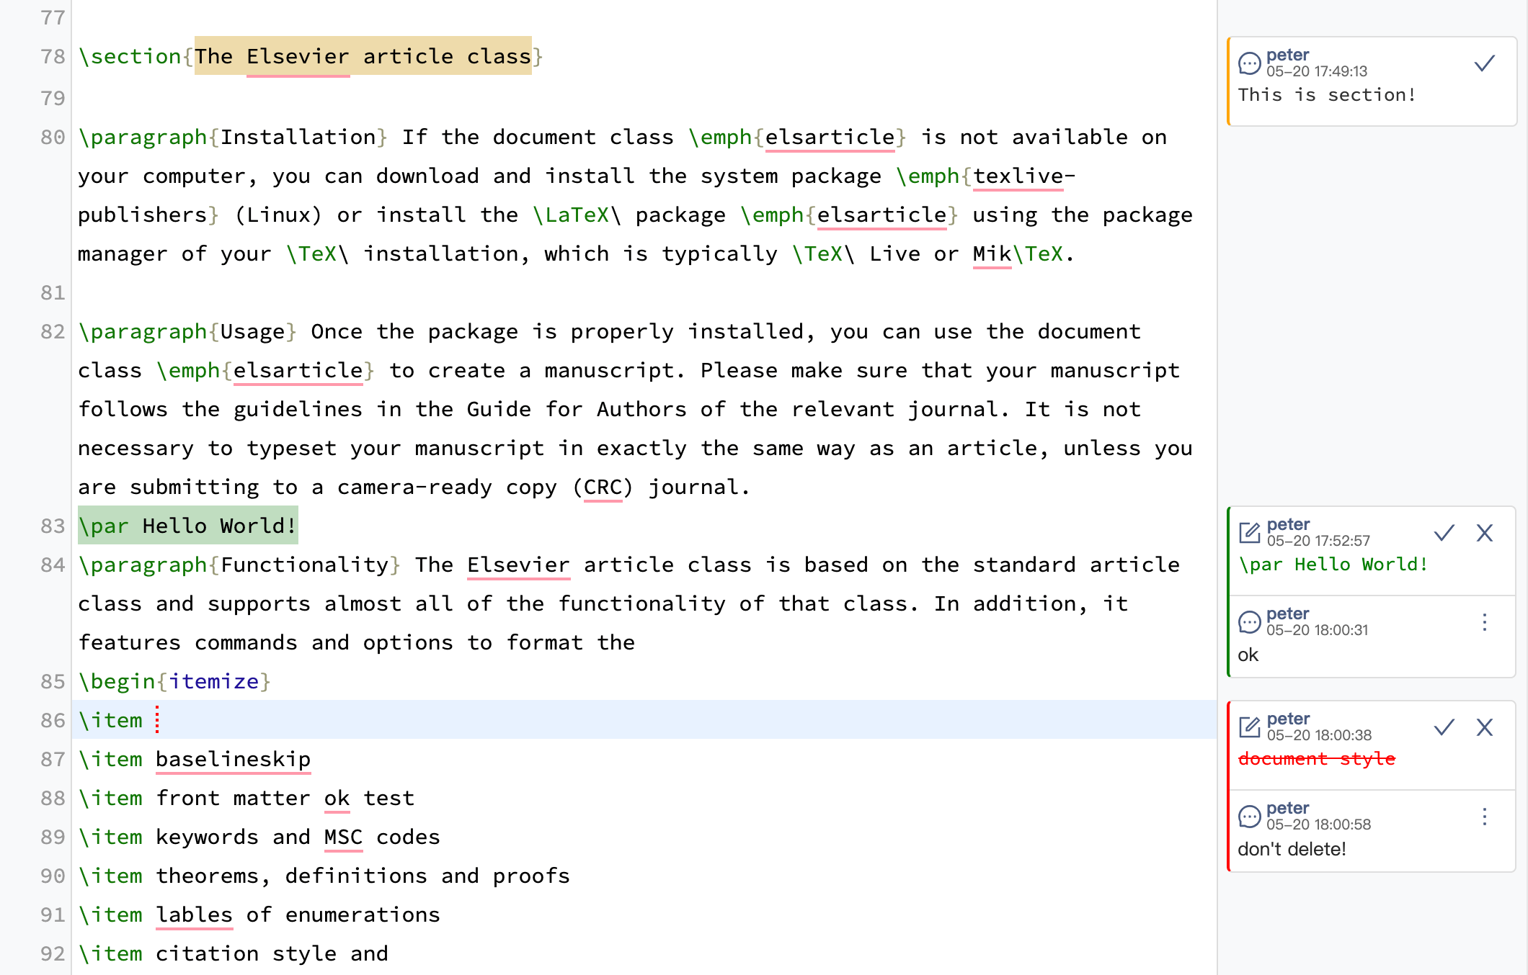Viewport: 1528px width, 975px height.
Task: Click the edit icon on the Hello World suggestion
Action: pos(1249,533)
